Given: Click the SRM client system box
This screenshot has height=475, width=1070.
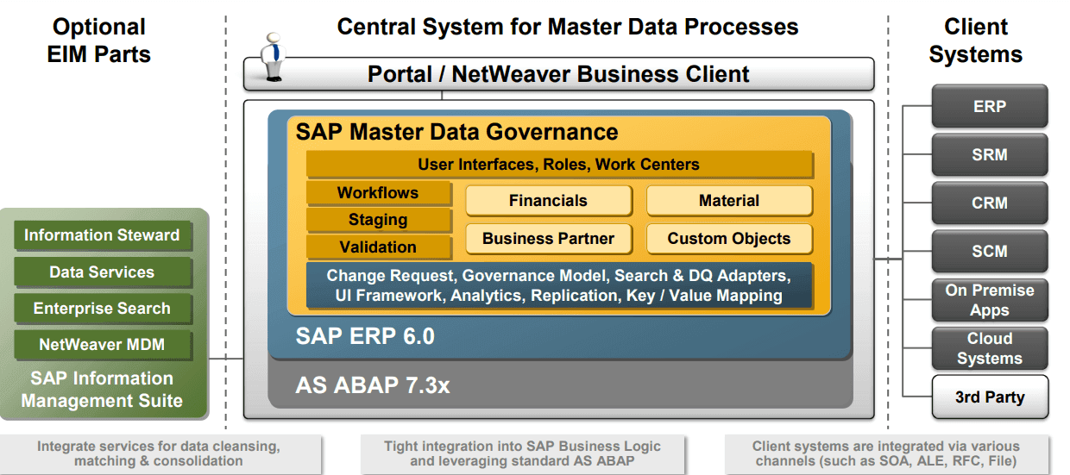Looking at the screenshot, I should pos(989,155).
